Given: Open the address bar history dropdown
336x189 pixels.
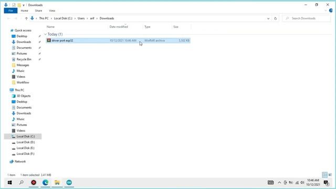Looking at the screenshot, I should 268,18.
